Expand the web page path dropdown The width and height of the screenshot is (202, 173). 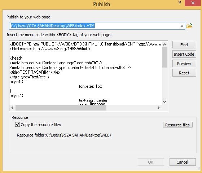pyautogui.click(x=182, y=26)
